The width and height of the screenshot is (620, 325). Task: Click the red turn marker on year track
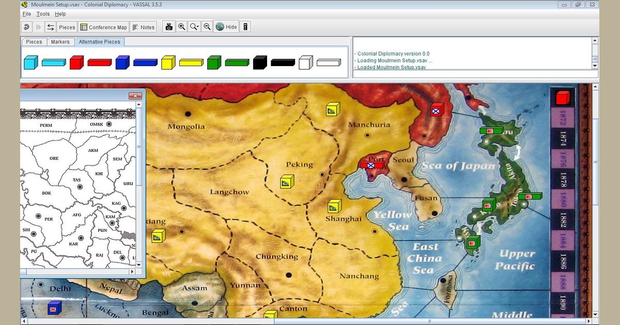[x=563, y=98]
